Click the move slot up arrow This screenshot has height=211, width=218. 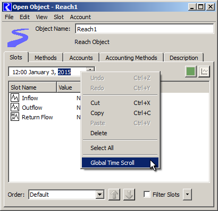[114, 195]
